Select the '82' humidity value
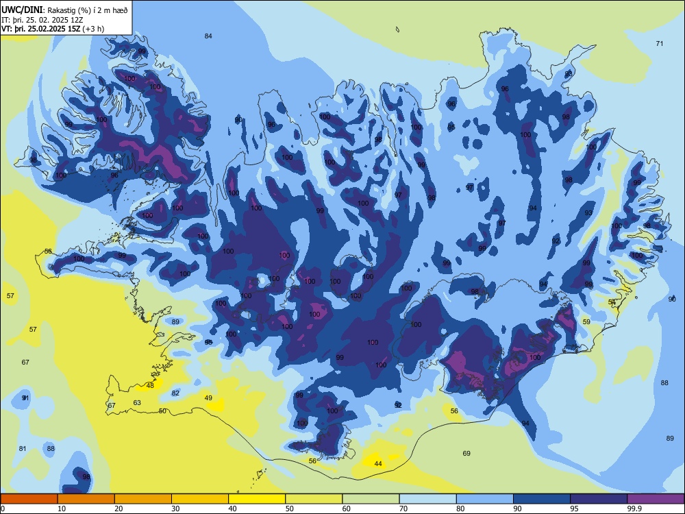This screenshot has width=685, height=514. click(x=175, y=393)
